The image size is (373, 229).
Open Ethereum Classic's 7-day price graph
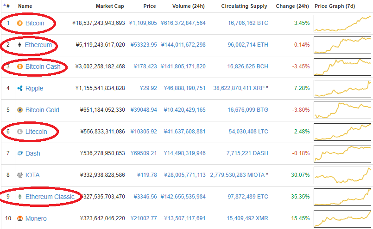coord(342,197)
